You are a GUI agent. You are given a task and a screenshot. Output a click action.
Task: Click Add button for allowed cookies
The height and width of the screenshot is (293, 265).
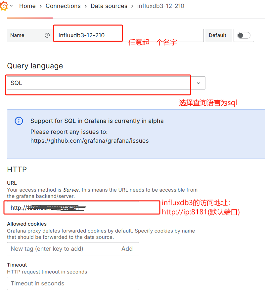click(x=127, y=249)
